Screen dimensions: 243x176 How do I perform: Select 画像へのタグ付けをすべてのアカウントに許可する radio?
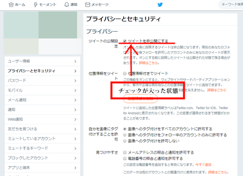(125, 129)
